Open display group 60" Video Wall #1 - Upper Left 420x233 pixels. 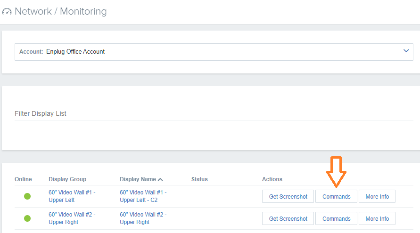(72, 196)
